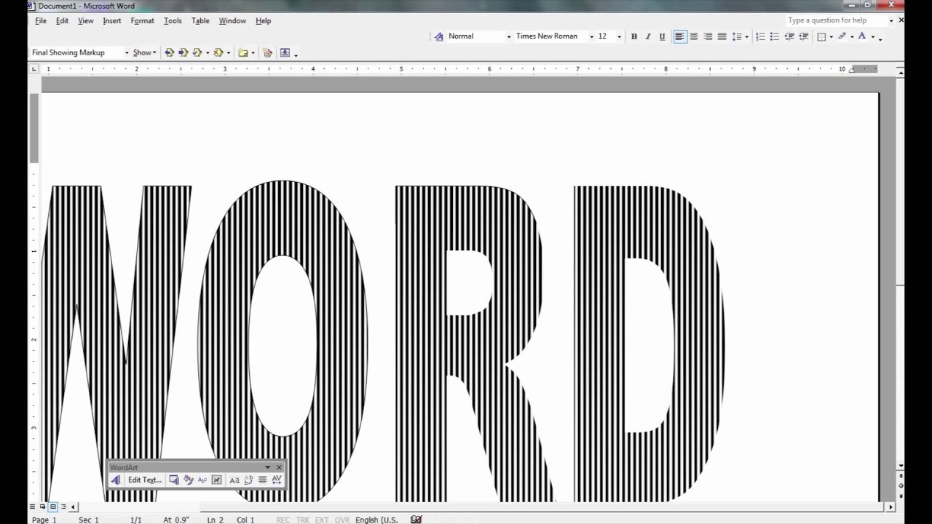Image resolution: width=932 pixels, height=524 pixels.
Task: Click the Reject Change icon
Action: click(x=218, y=52)
